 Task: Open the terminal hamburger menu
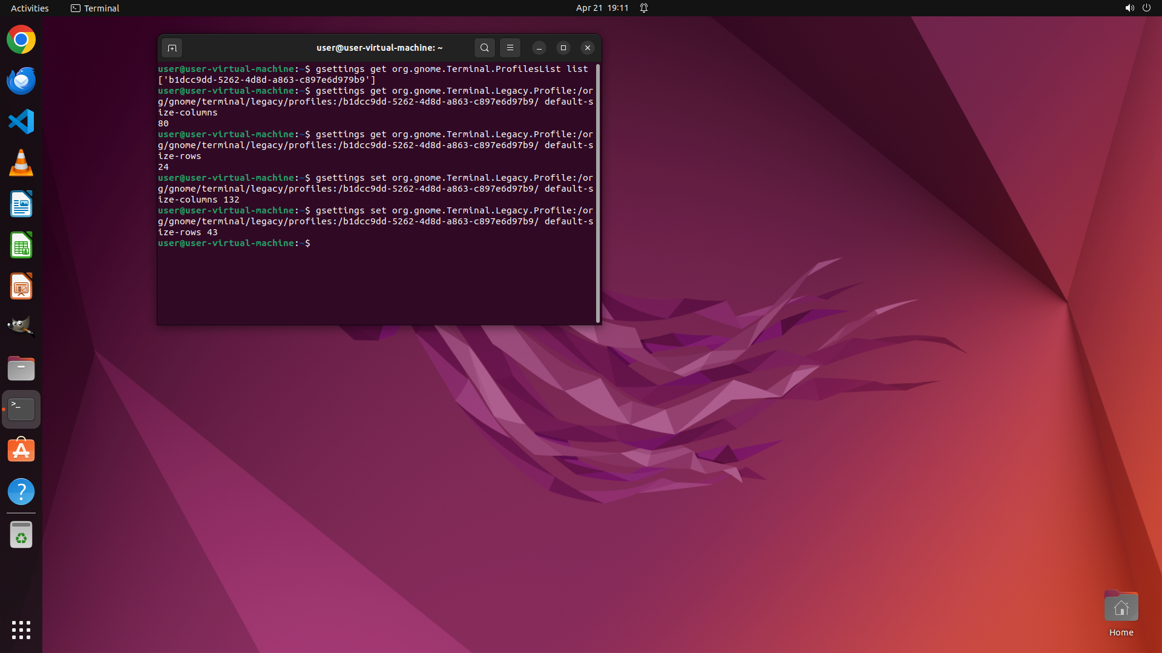coord(510,48)
